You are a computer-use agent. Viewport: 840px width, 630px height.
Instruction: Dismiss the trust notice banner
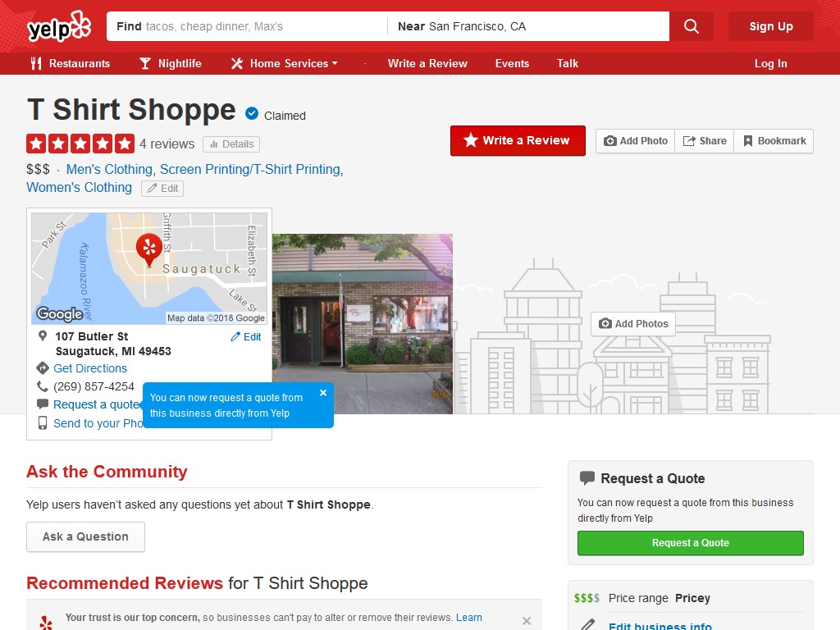coord(527,621)
